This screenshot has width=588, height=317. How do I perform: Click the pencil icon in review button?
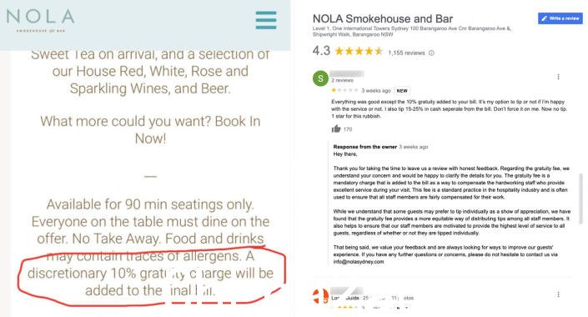tap(544, 18)
